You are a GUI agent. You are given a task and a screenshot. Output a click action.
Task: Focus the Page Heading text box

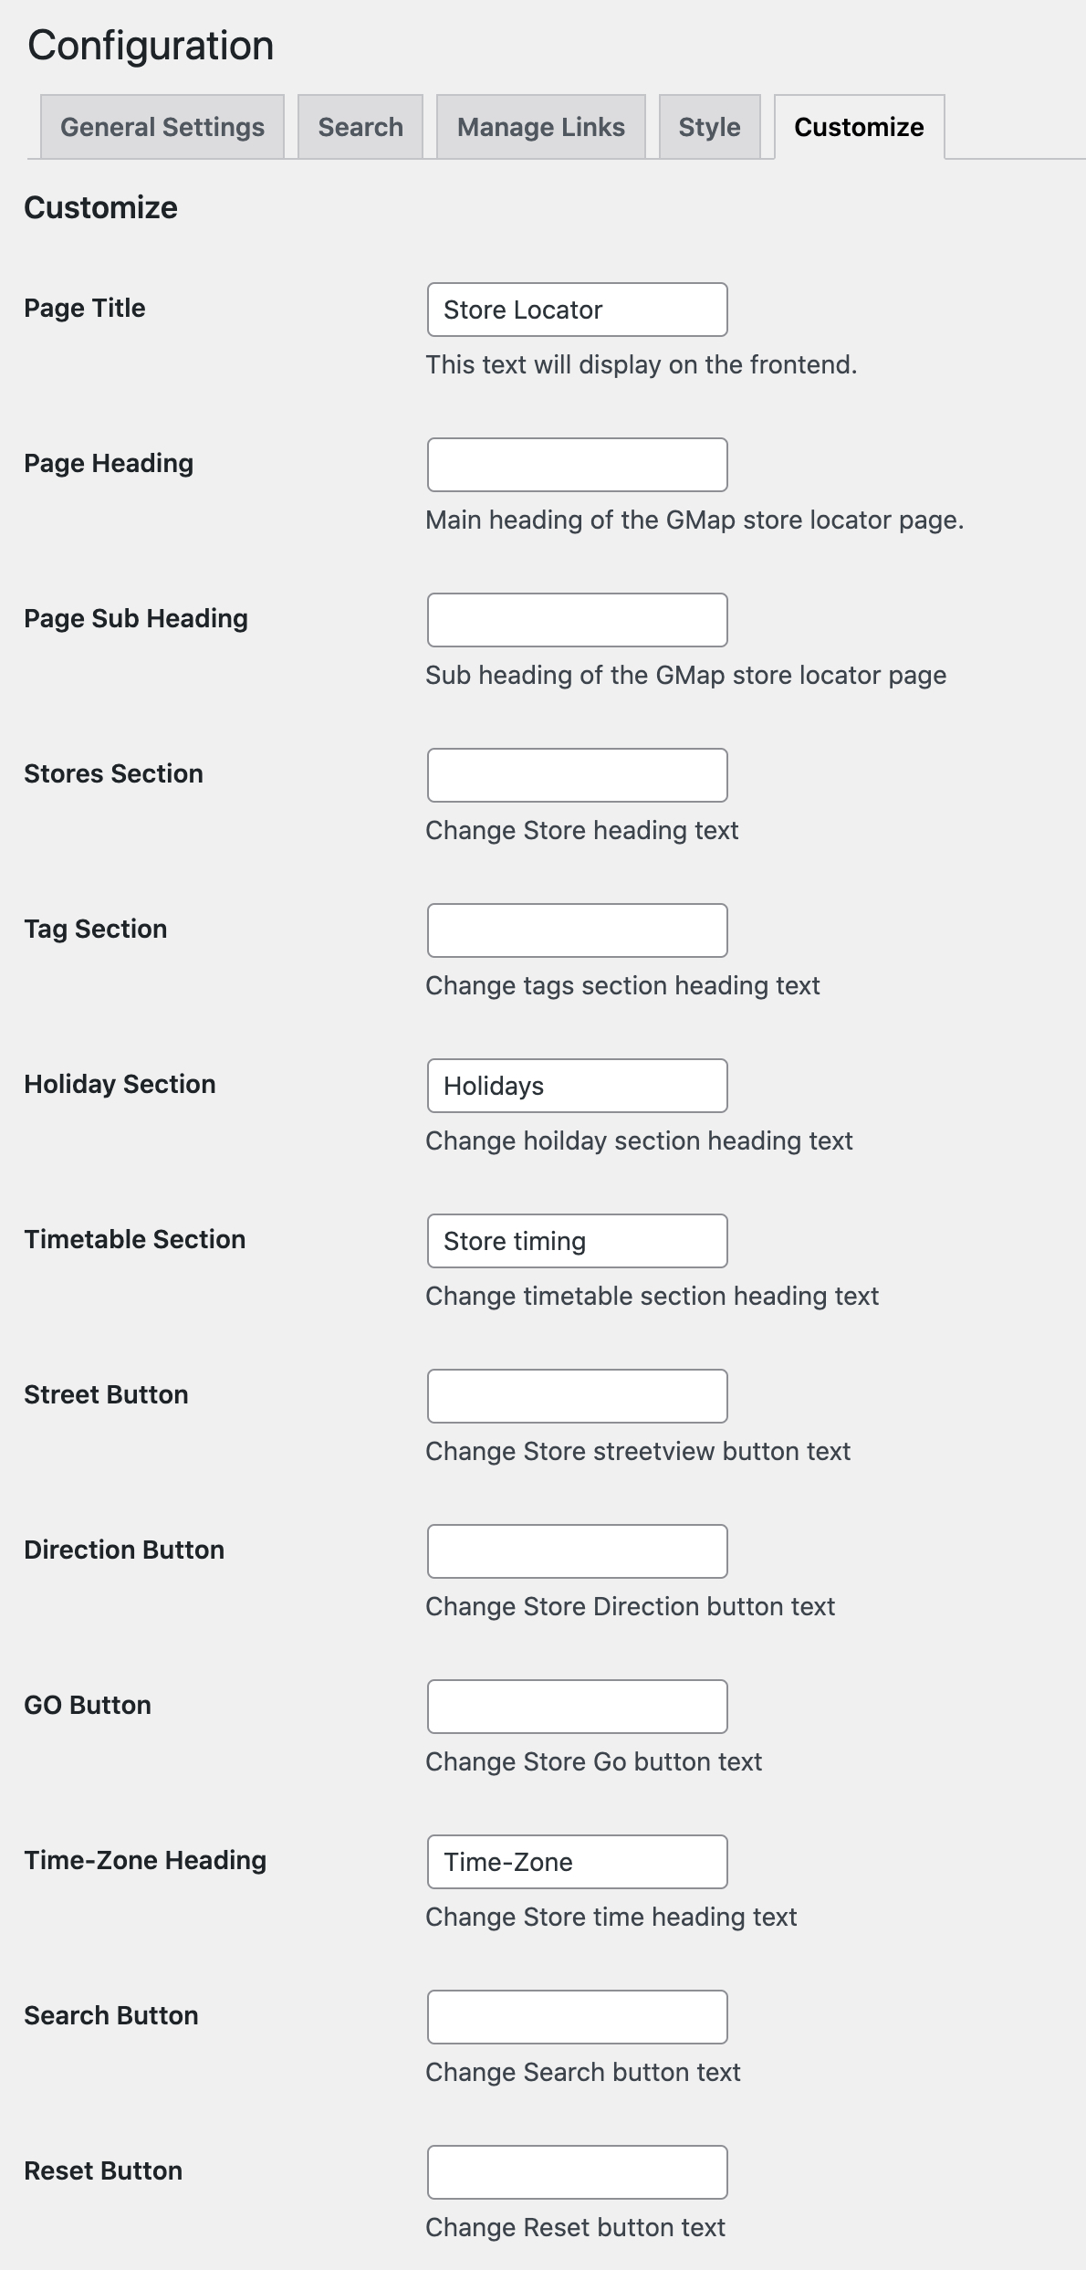(577, 465)
